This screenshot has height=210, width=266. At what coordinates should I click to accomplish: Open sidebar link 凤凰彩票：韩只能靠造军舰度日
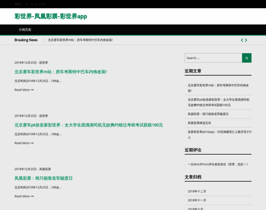pos(208,114)
